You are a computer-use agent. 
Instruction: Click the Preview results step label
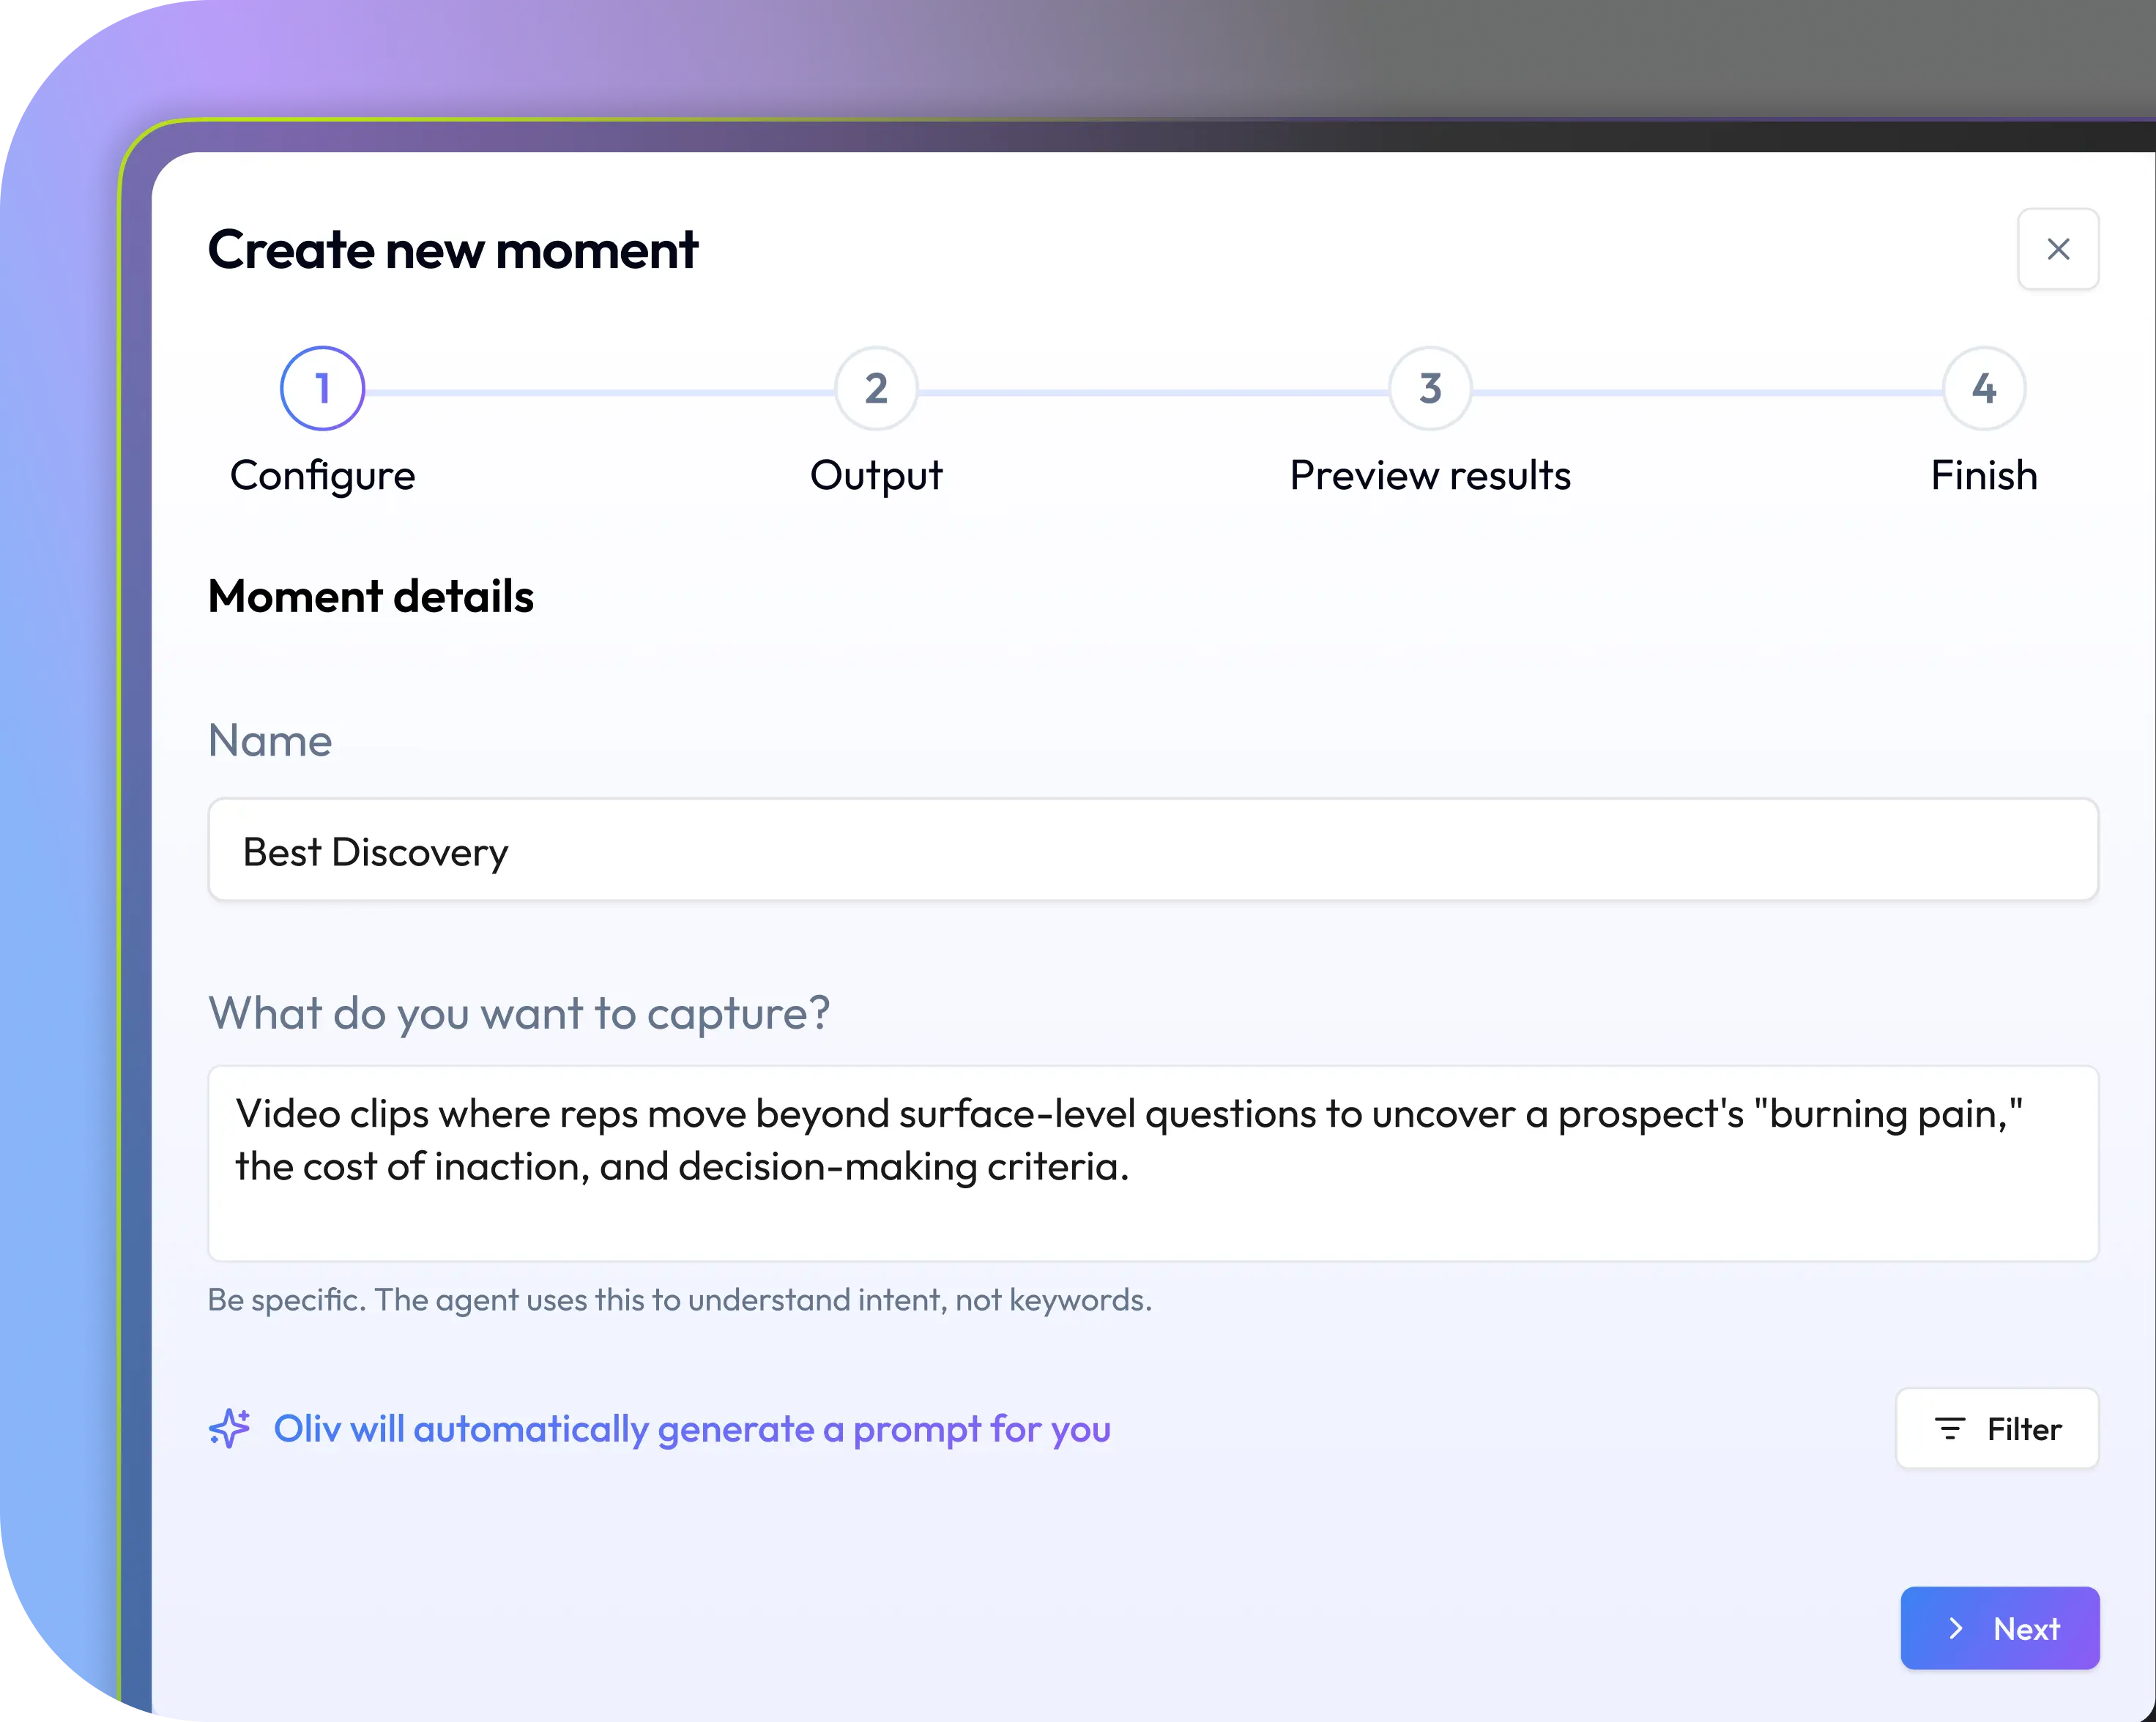(x=1430, y=476)
